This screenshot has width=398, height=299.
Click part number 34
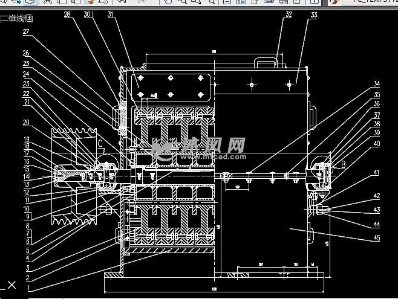[377, 84]
